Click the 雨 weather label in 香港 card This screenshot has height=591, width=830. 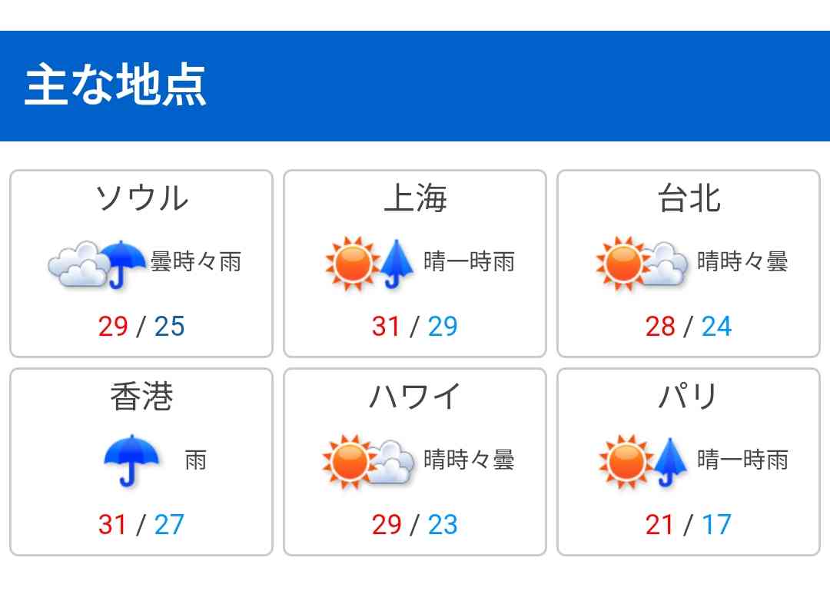[x=196, y=460]
